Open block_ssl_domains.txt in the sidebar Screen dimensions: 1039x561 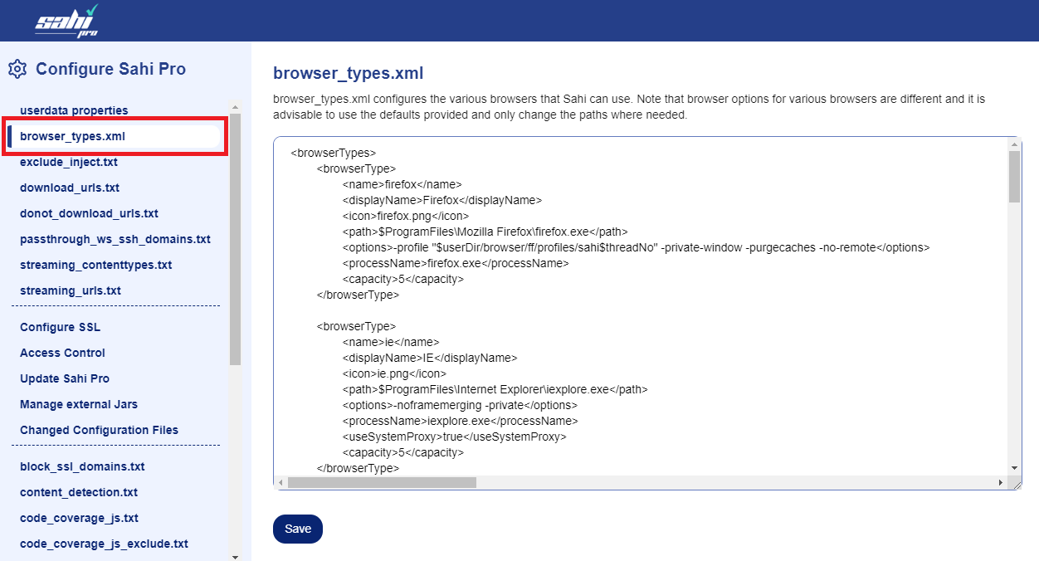point(82,466)
